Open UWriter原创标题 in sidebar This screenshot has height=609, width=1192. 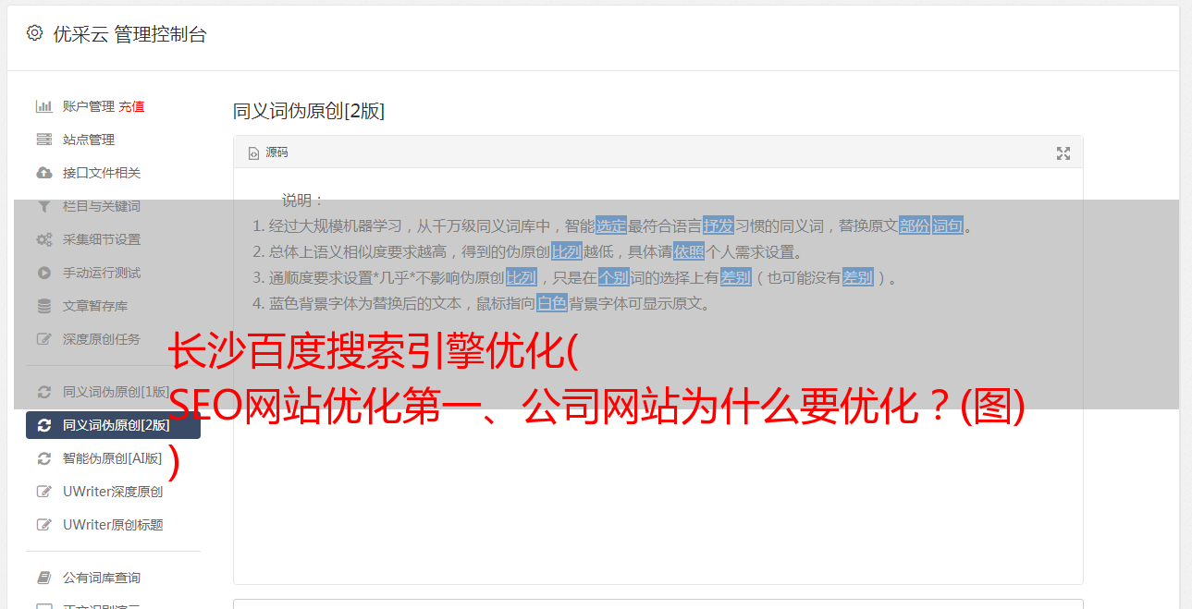(x=113, y=525)
